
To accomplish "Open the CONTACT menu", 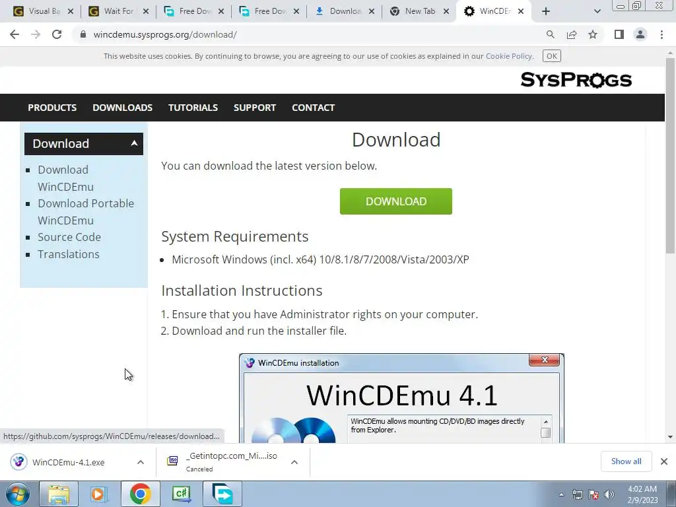I will tap(314, 108).
